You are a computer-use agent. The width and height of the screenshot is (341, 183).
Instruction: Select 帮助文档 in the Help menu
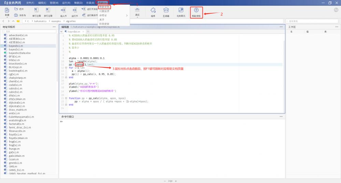104,7
